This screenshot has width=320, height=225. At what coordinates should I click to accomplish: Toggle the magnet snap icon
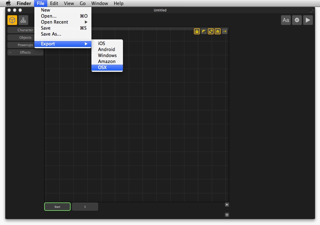tap(204, 31)
